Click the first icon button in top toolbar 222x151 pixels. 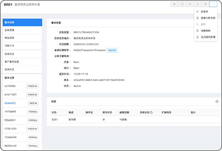tap(174, 4)
